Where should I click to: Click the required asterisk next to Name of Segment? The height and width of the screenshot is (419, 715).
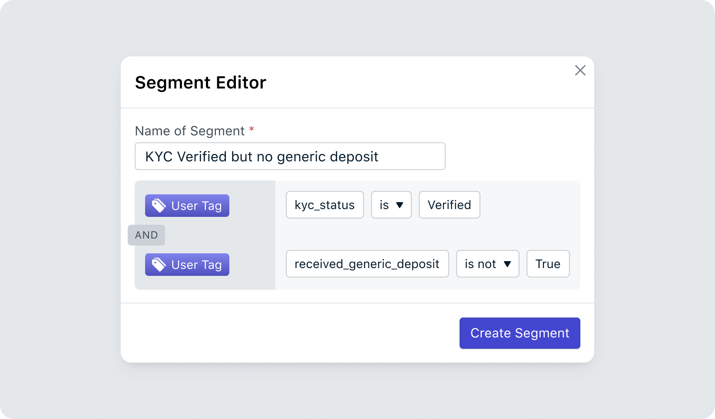pos(252,130)
